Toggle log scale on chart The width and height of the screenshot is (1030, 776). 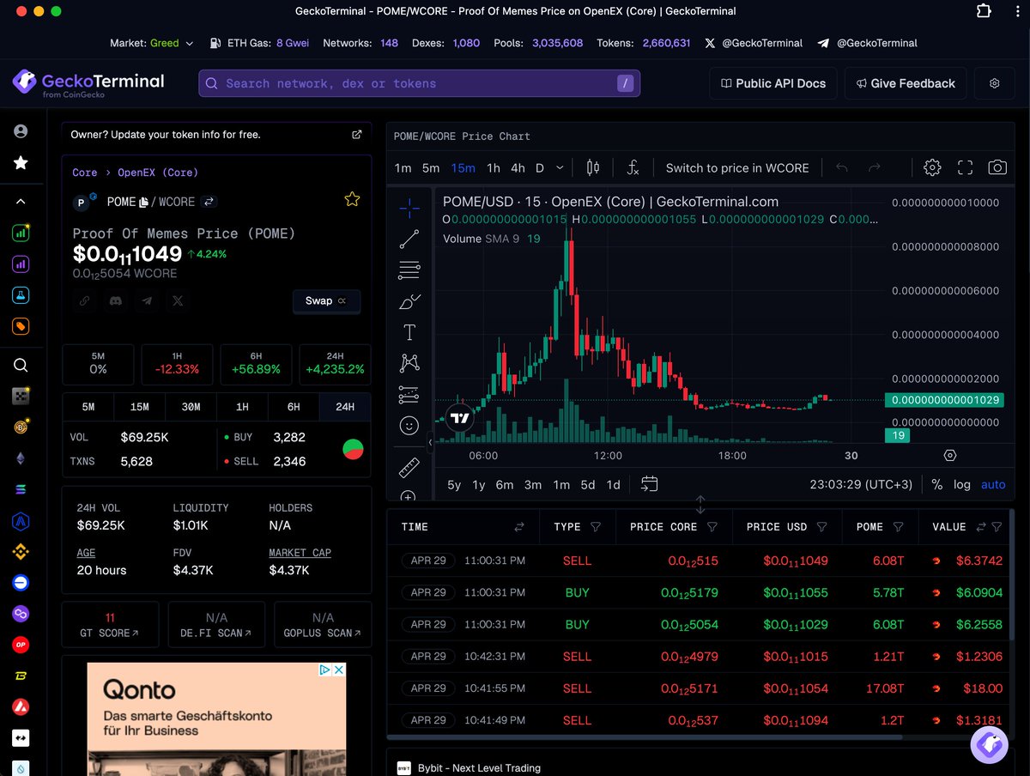click(x=962, y=484)
